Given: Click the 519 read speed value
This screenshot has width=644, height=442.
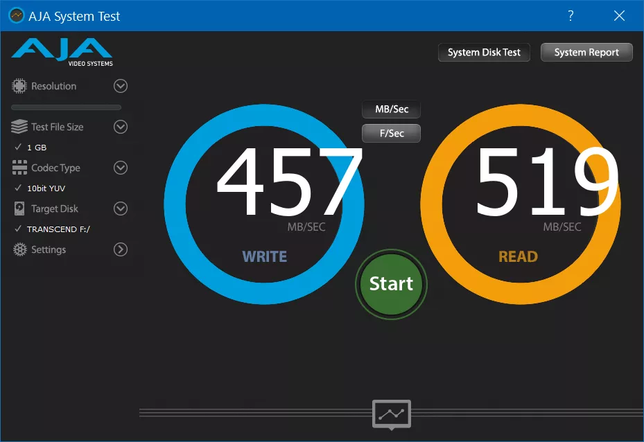Looking at the screenshot, I should pyautogui.click(x=547, y=182).
